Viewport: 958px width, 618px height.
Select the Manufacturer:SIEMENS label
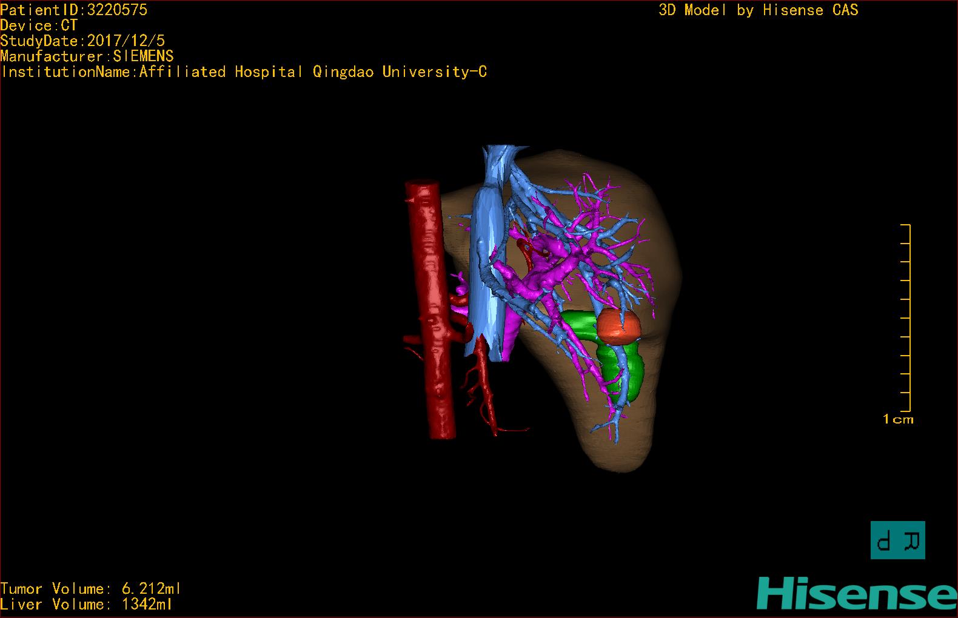click(87, 56)
